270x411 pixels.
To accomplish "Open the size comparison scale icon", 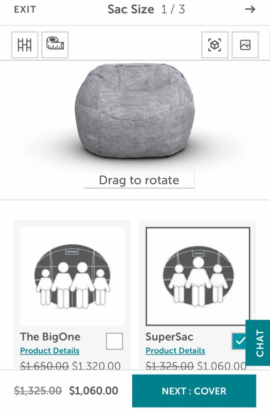I will [25, 45].
